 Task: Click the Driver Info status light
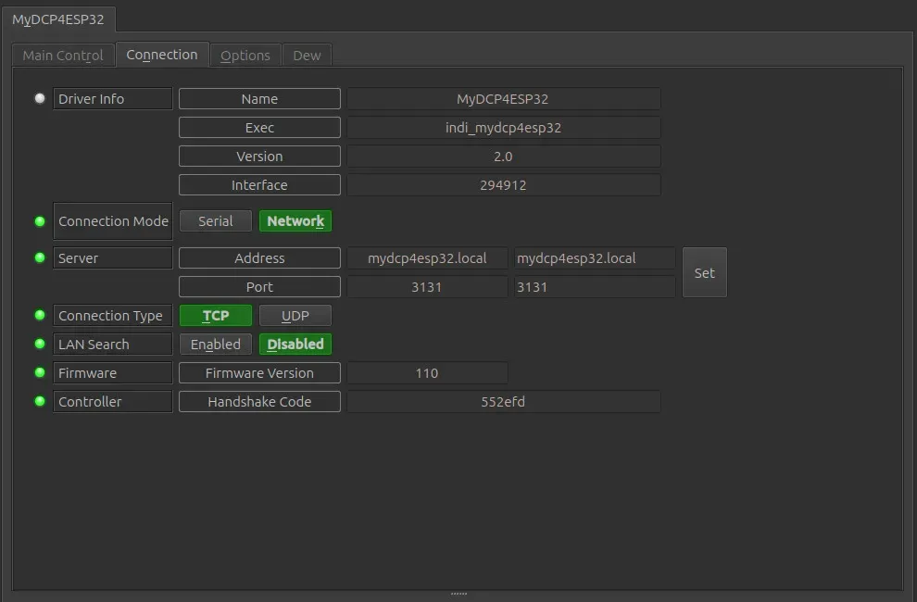click(x=40, y=98)
